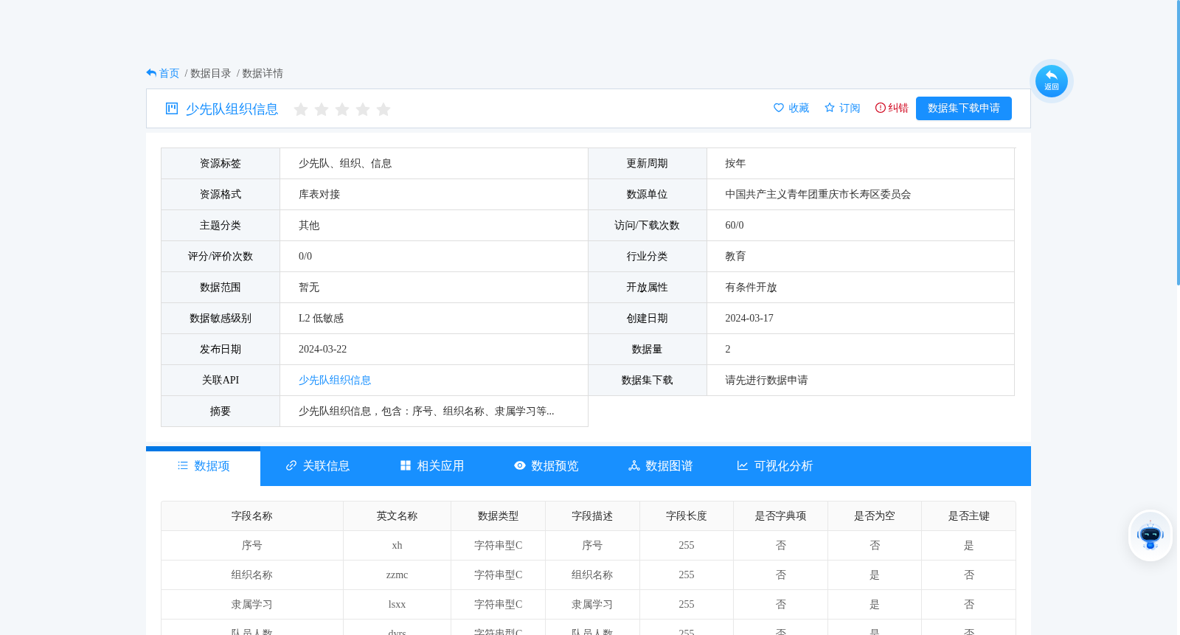Click the 组织名称 field name cell
The height and width of the screenshot is (635, 1180).
(x=252, y=575)
